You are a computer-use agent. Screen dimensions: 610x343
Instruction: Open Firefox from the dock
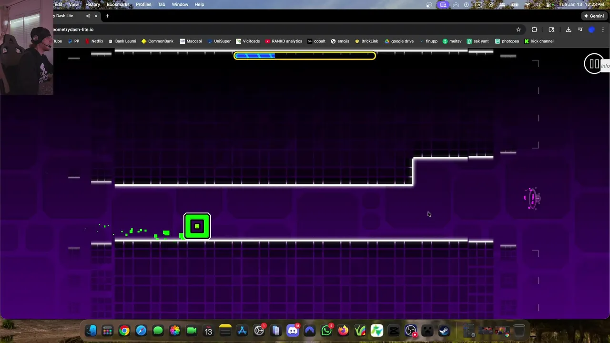pyautogui.click(x=343, y=331)
